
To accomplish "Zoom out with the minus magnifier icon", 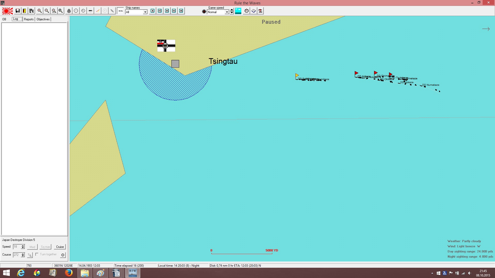I will pos(47,11).
